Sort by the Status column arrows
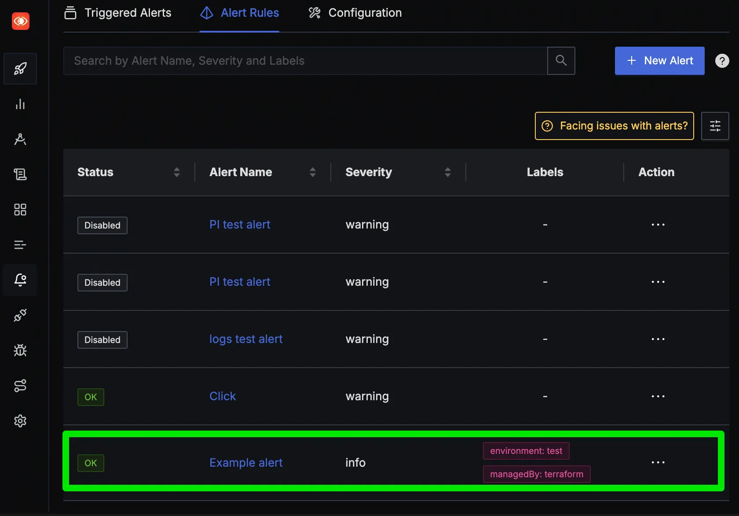Image resolution: width=739 pixels, height=516 pixels. (177, 172)
